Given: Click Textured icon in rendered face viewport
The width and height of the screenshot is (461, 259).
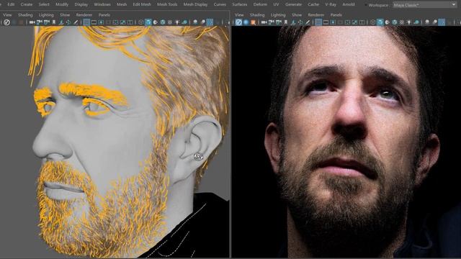Looking at the screenshot, I should 402,22.
